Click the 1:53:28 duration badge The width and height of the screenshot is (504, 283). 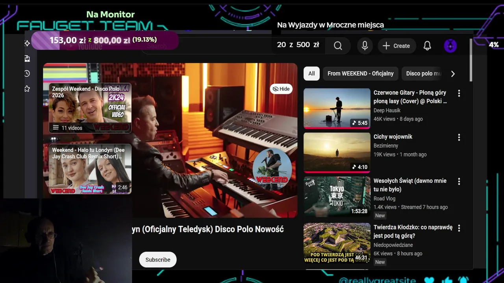click(x=359, y=211)
